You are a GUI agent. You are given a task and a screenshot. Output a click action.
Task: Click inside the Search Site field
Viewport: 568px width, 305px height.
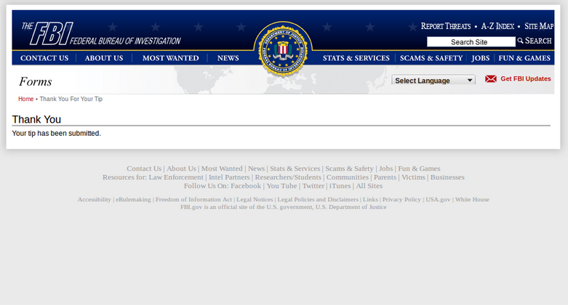coord(471,42)
